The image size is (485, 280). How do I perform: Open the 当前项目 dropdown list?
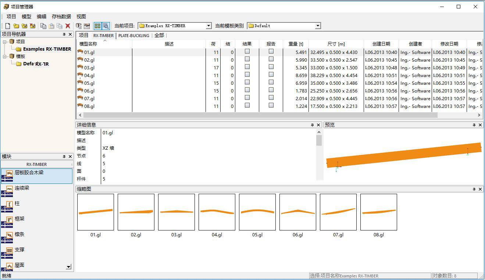208,26
